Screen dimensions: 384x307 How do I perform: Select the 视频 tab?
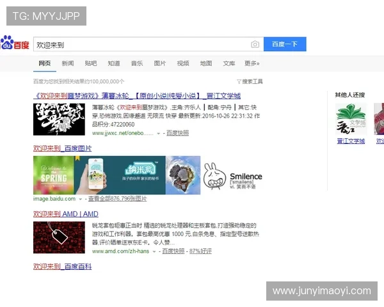[x=183, y=63]
